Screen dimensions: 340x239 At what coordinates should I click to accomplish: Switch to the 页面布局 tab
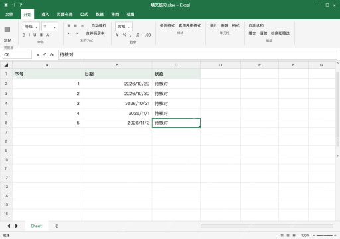pos(64,14)
